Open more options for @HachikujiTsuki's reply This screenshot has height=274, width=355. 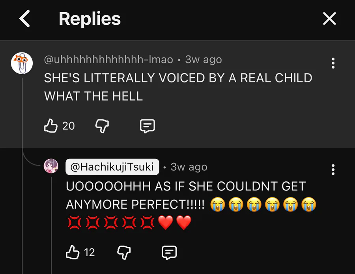pyautogui.click(x=333, y=170)
